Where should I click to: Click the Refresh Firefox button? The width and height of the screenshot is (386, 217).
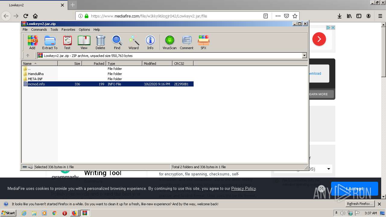tap(360, 204)
